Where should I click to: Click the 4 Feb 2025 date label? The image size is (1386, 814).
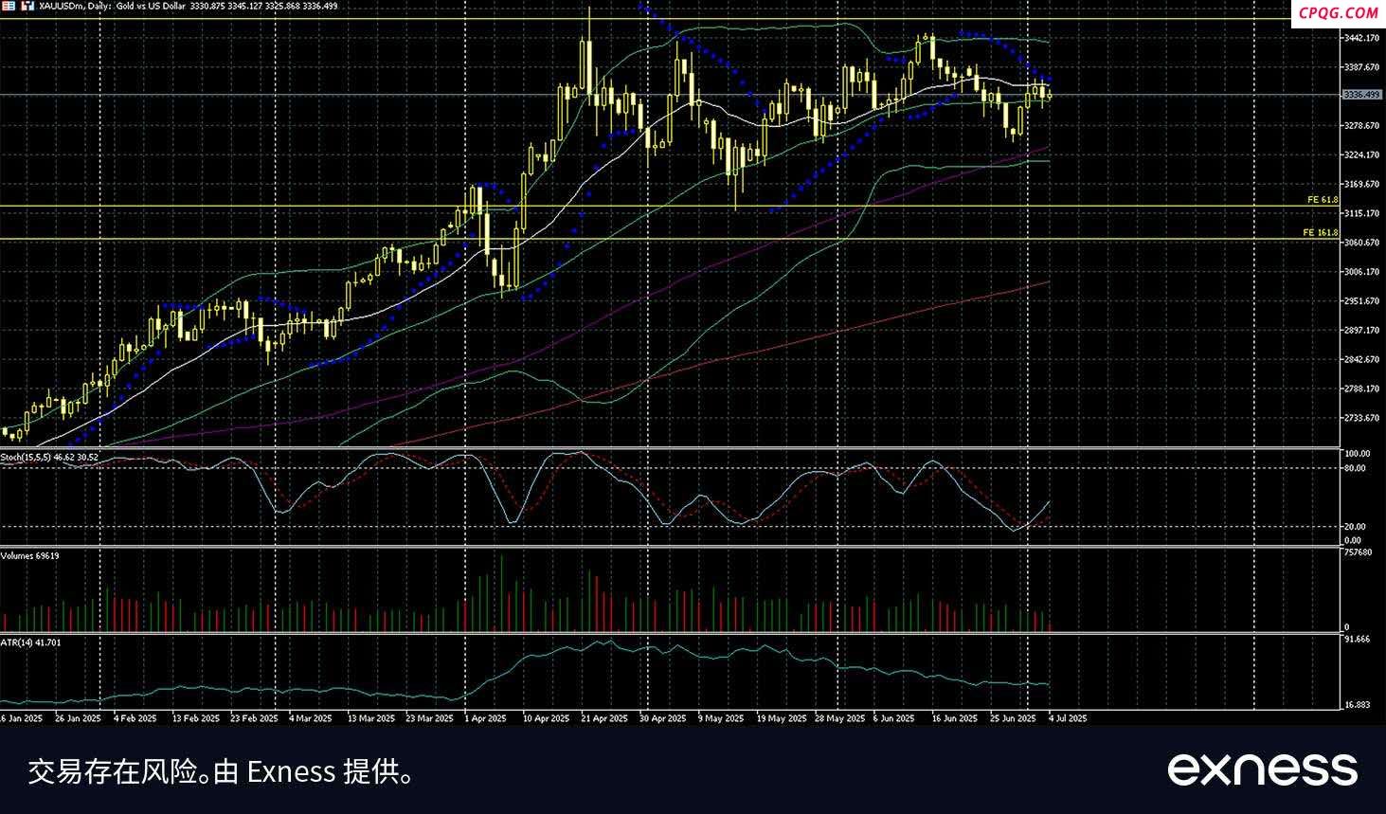click(135, 718)
